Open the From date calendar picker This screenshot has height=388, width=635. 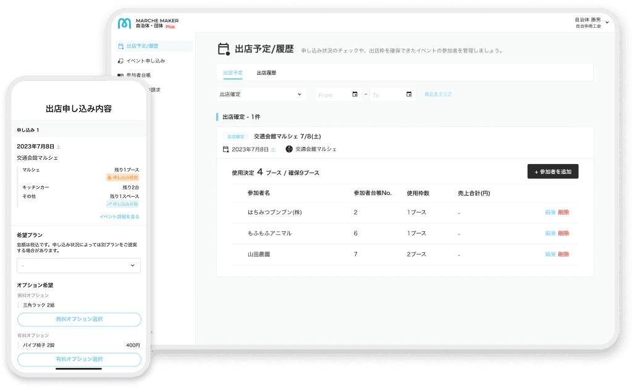[x=355, y=94]
